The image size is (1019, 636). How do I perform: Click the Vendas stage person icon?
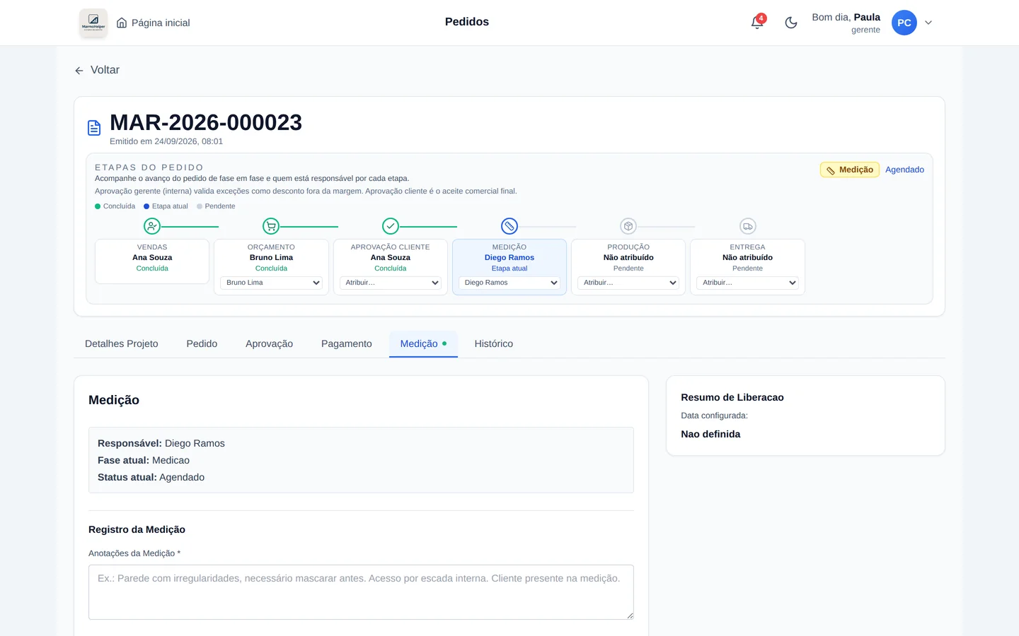pos(152,226)
